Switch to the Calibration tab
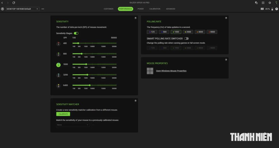Viewport: 279px width, 148px height. (155, 9)
